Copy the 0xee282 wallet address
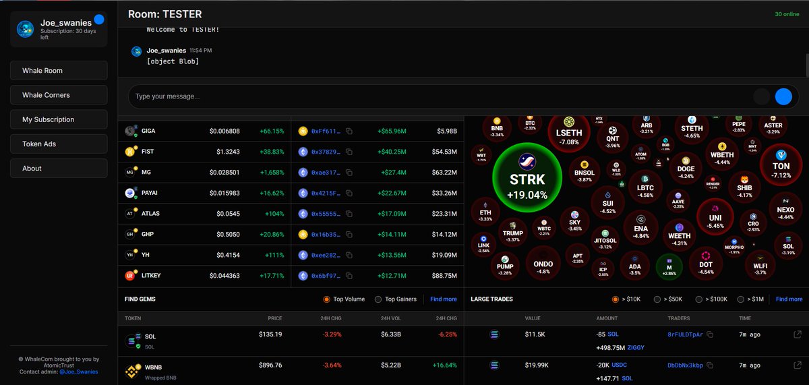The width and height of the screenshot is (809, 385). point(349,255)
